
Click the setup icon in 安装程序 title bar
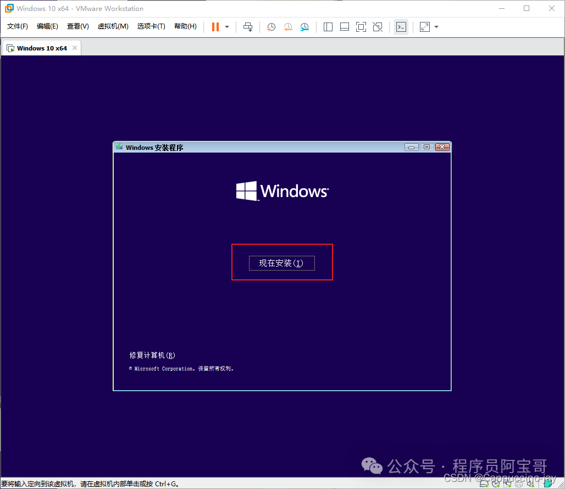120,147
